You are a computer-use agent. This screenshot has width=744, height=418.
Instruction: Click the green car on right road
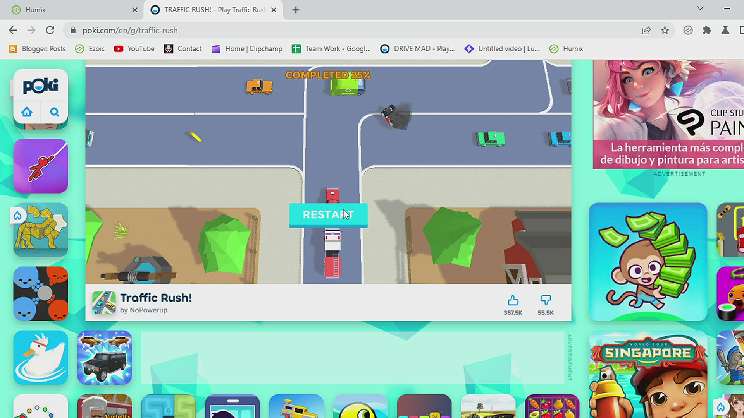pos(491,139)
